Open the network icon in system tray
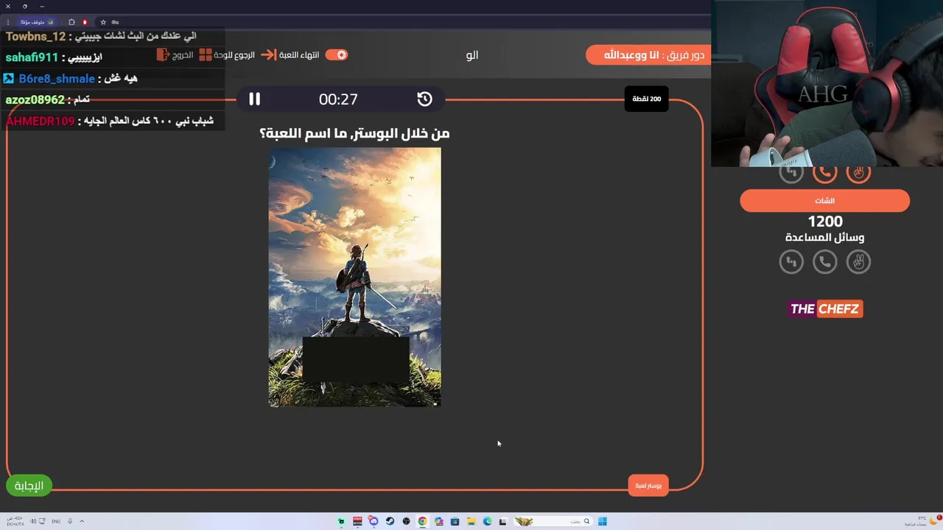This screenshot has width=943, height=530. click(42, 521)
